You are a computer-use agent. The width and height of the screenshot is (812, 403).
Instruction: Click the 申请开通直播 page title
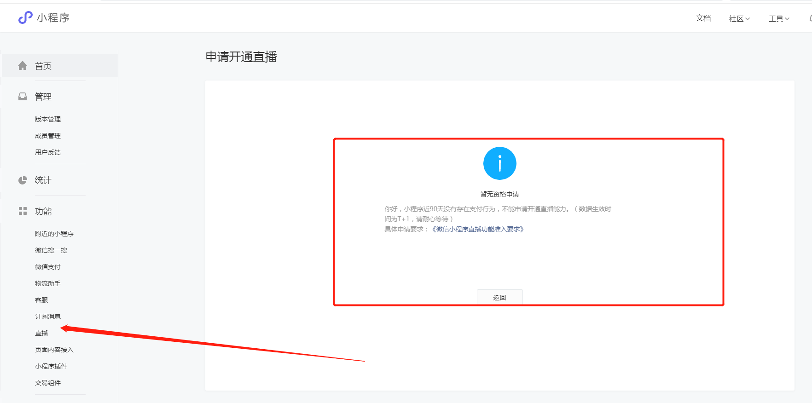click(x=241, y=57)
